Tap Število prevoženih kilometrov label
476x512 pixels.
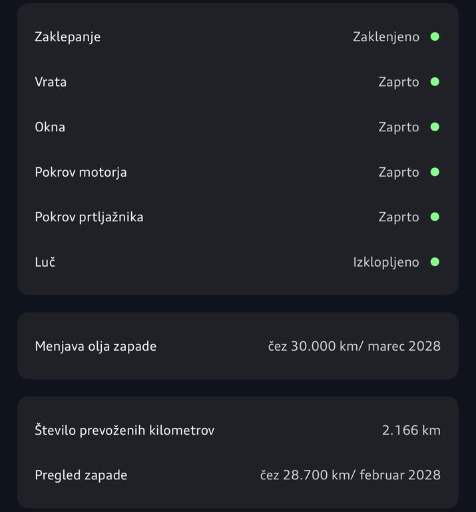[124, 430]
